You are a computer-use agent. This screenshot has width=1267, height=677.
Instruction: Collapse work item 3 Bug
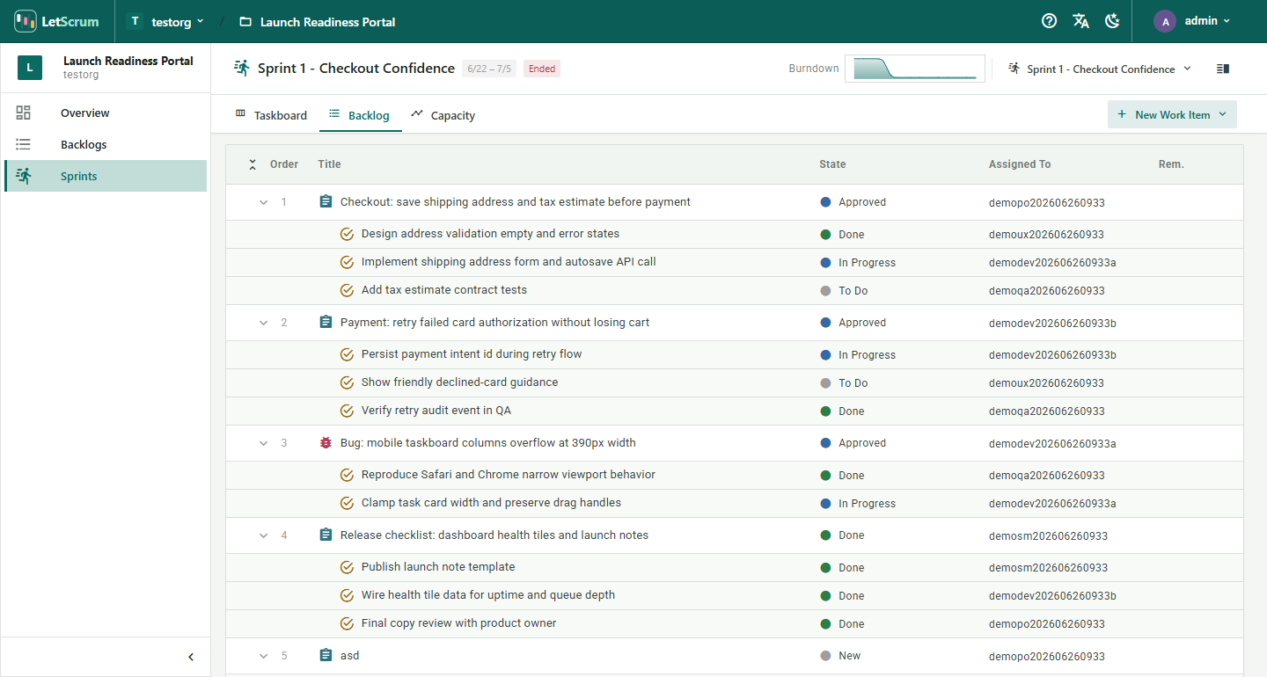pos(263,443)
